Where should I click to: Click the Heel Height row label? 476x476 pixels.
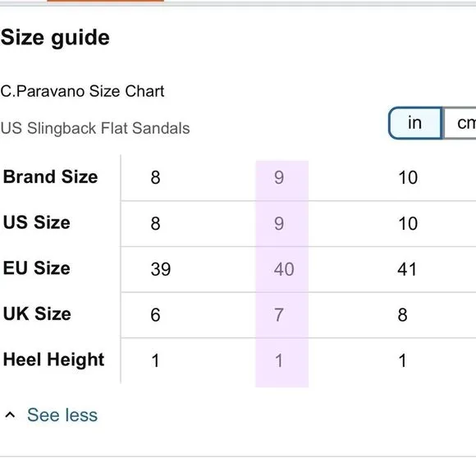pos(53,359)
